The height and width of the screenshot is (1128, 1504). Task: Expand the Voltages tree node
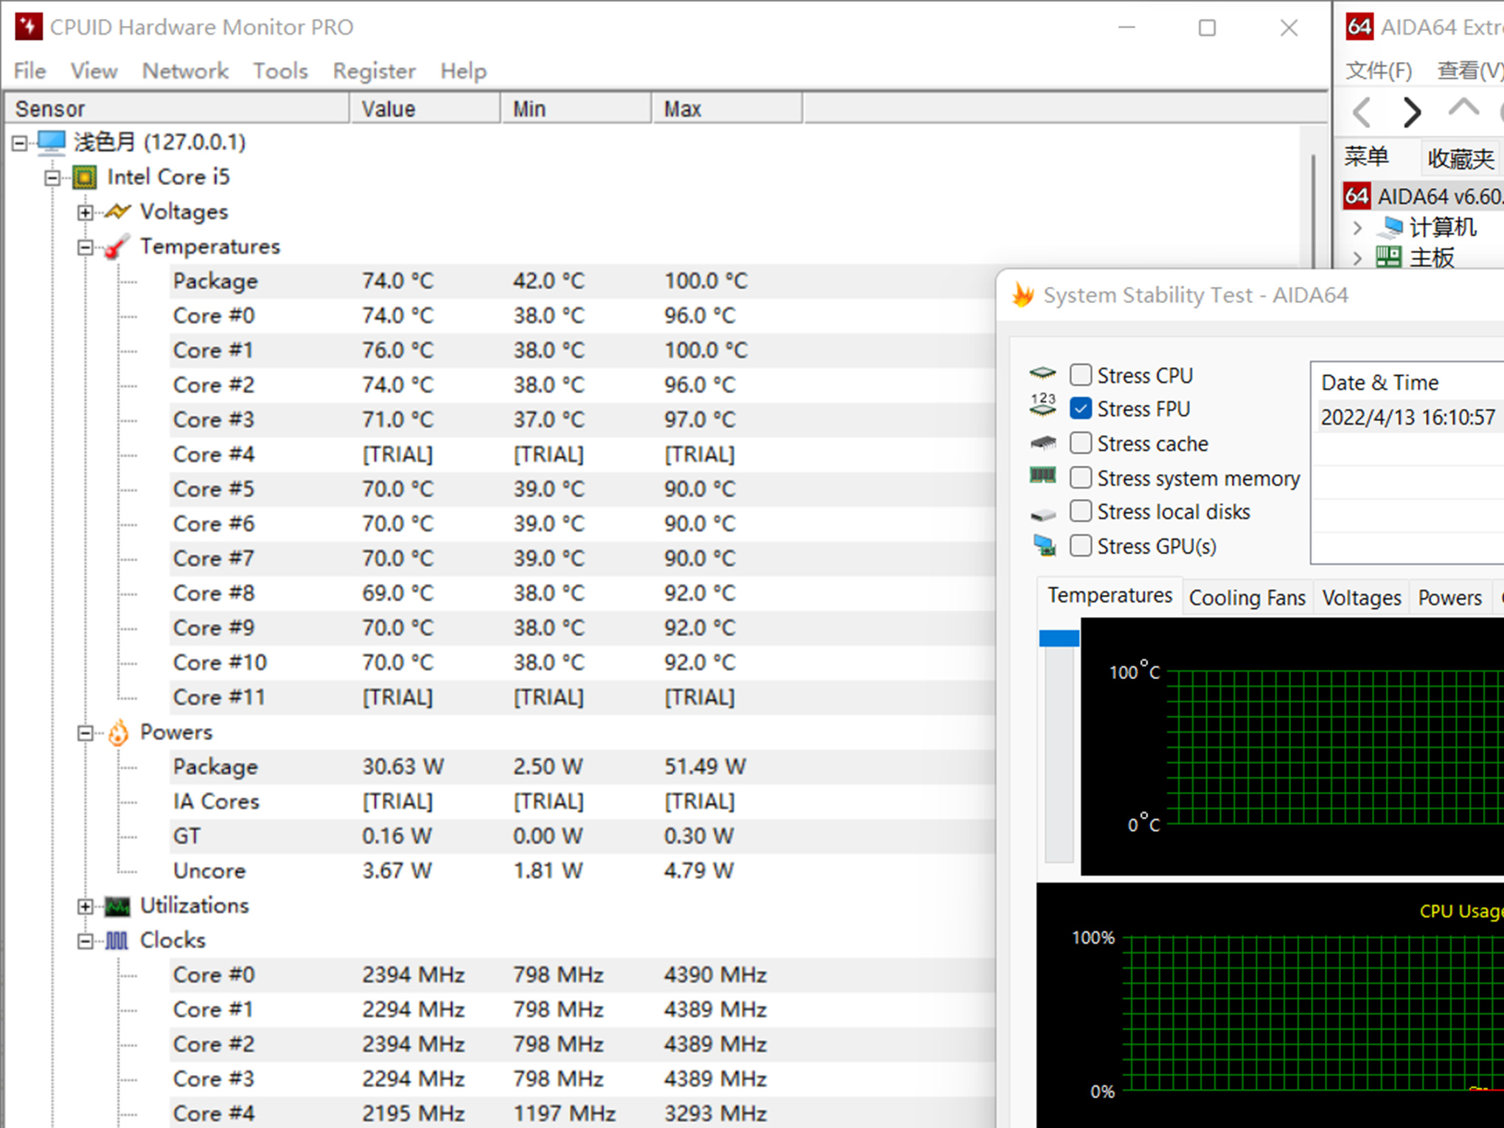click(x=86, y=212)
